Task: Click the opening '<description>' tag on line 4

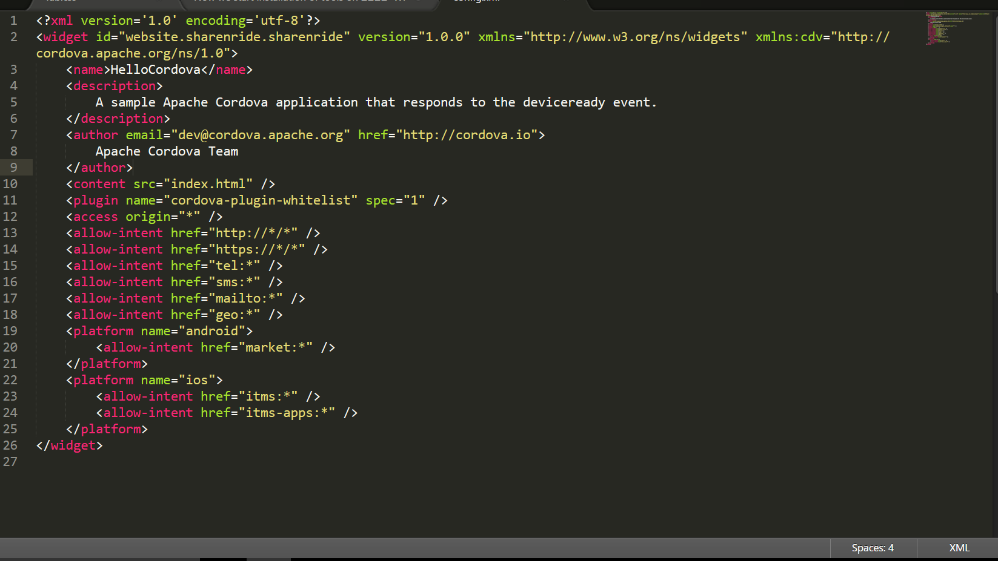Action: [115, 86]
